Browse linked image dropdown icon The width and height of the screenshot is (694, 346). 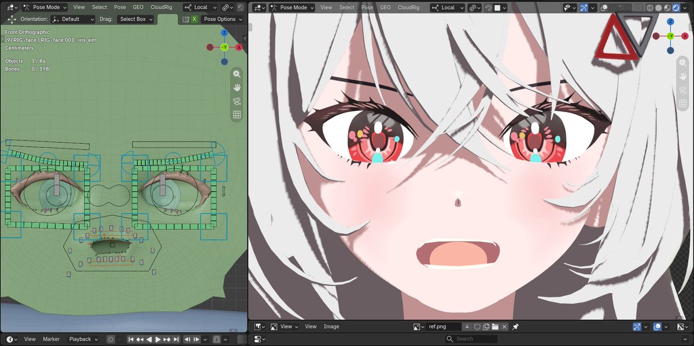pos(419,326)
